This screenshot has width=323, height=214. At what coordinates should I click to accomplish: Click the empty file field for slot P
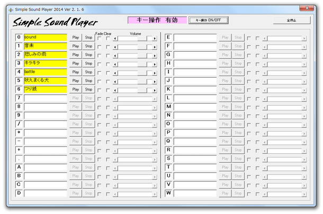point(195,133)
